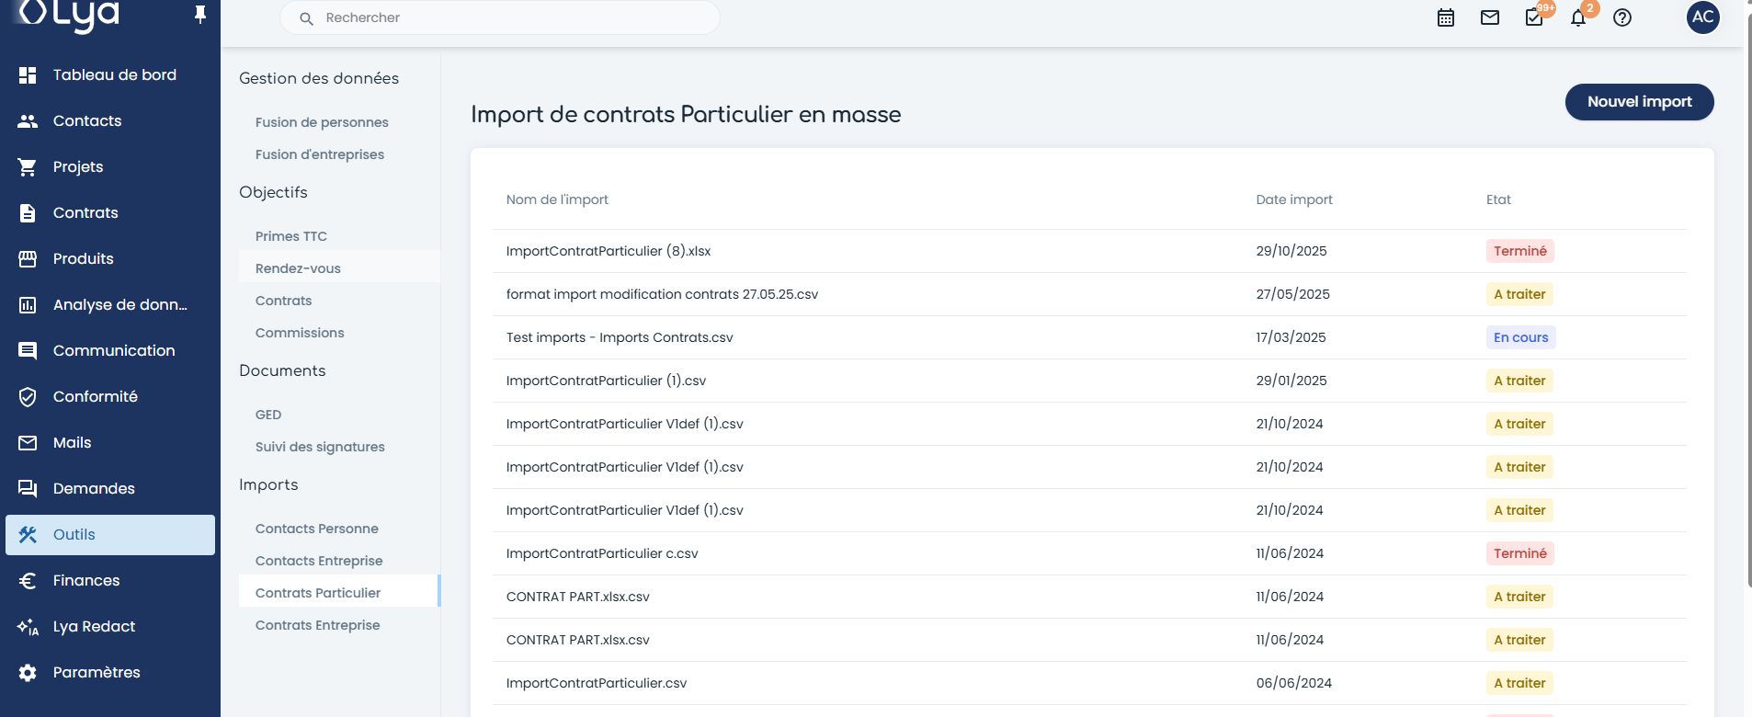Click the Terminé status of ImportContratParticulier (8).xlsx

(1519, 251)
